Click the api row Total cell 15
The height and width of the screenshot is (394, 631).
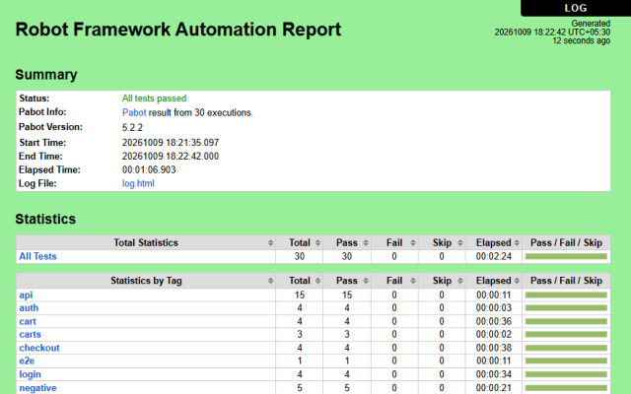click(300, 295)
